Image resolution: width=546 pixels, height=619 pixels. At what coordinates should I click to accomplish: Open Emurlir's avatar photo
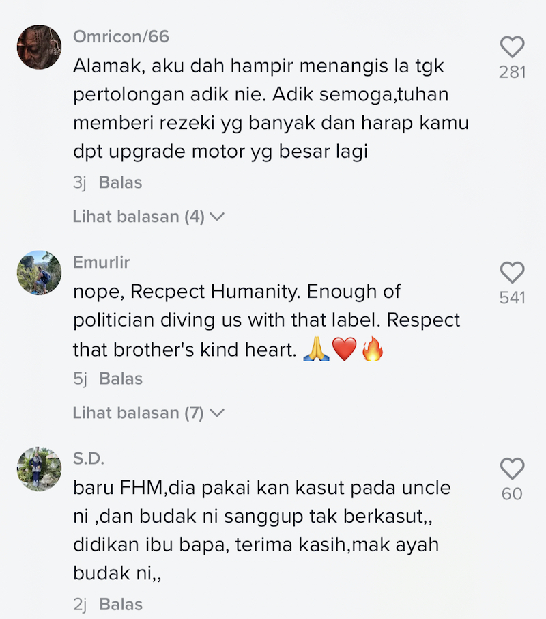click(39, 273)
